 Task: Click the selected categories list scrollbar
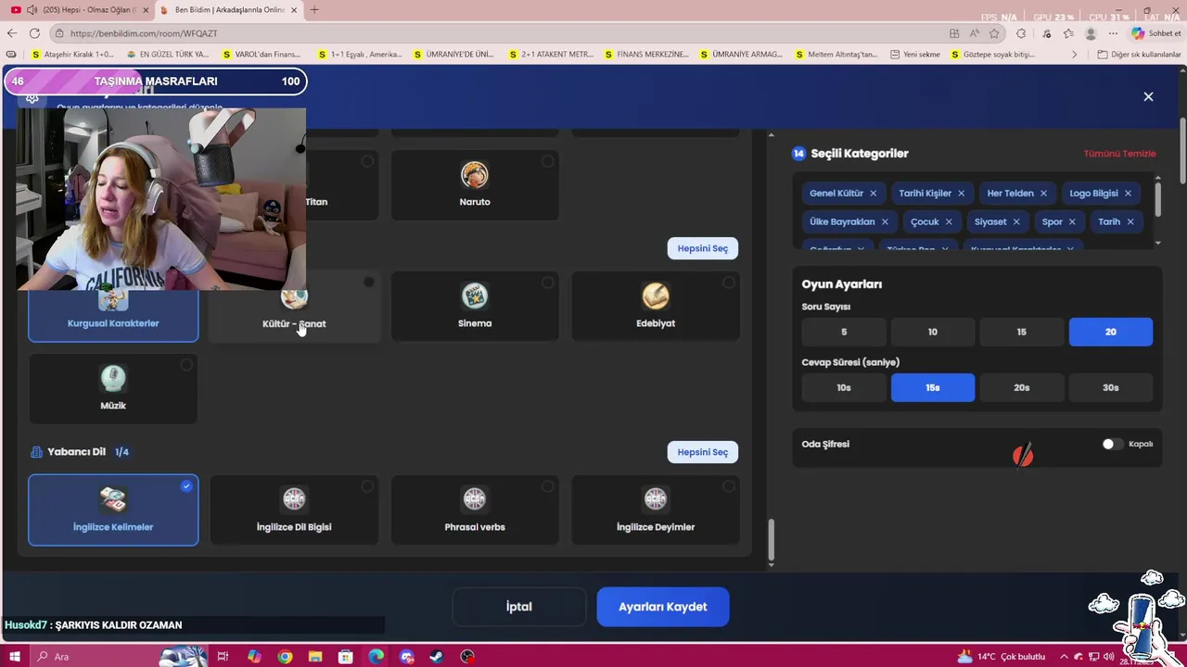point(1157,199)
